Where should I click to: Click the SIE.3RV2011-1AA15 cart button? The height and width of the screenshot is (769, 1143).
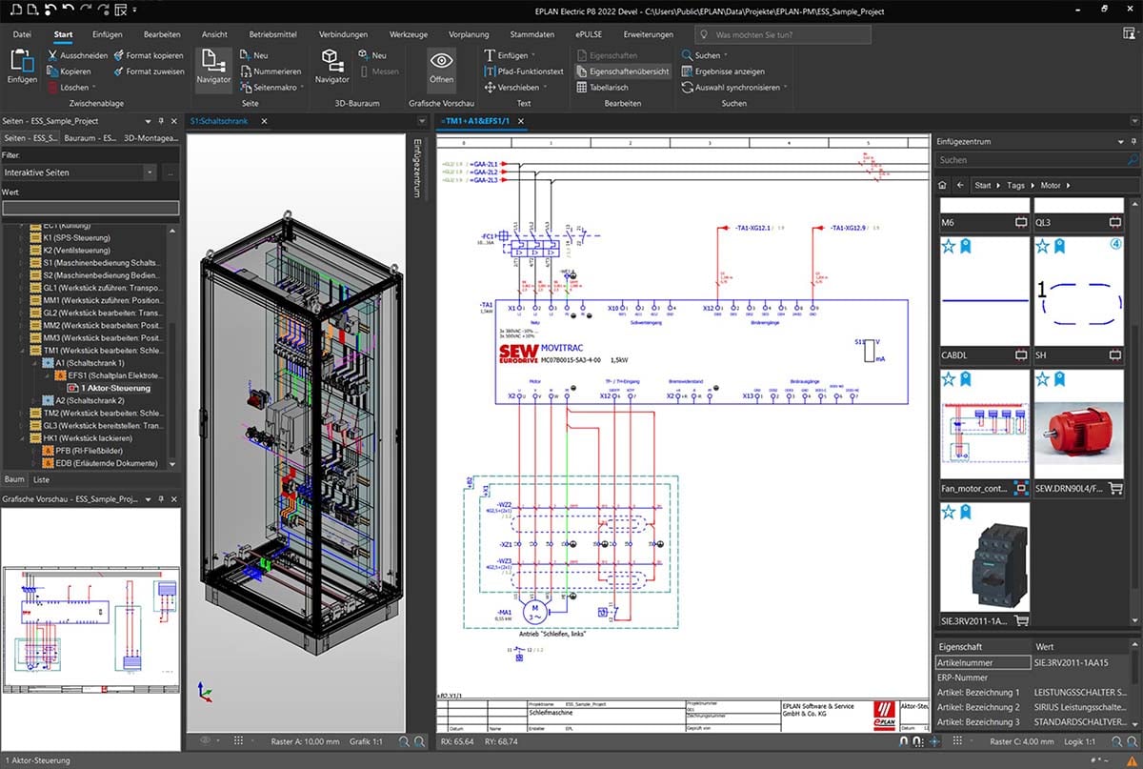(x=1019, y=620)
